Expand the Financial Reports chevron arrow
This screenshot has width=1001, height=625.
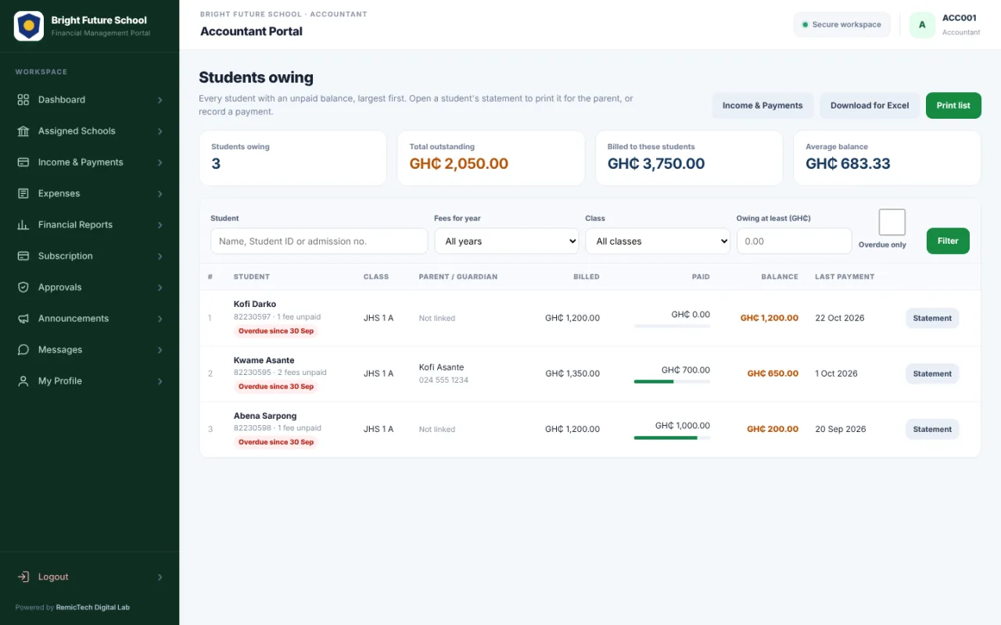point(160,225)
